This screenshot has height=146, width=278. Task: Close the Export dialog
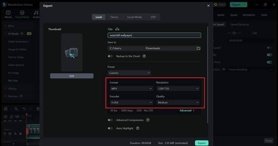coord(208,6)
